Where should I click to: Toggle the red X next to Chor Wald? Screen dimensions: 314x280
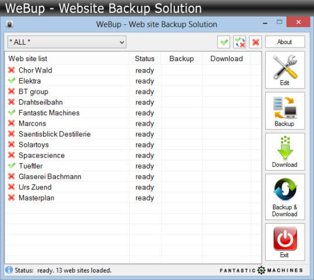[12, 70]
